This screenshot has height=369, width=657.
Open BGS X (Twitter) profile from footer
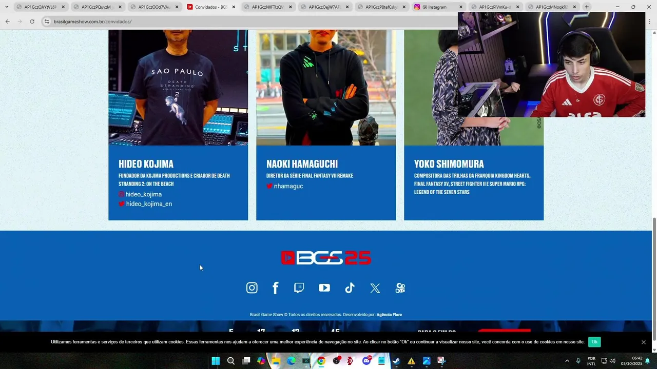pos(375,288)
